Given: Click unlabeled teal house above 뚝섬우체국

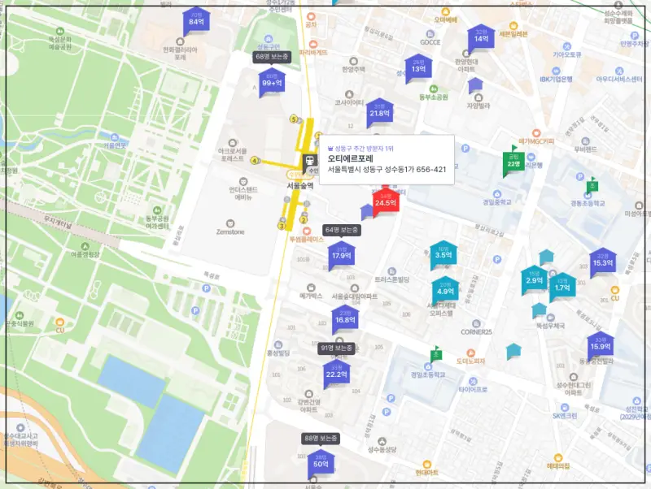Looking at the screenshot, I should 540,310.
